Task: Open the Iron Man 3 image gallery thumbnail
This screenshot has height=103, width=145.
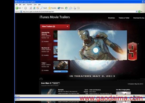Action: pos(123,93)
